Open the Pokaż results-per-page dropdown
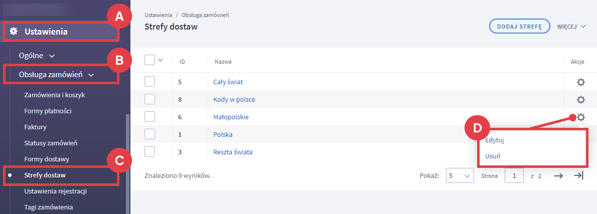The height and width of the screenshot is (214, 597). 460,176
